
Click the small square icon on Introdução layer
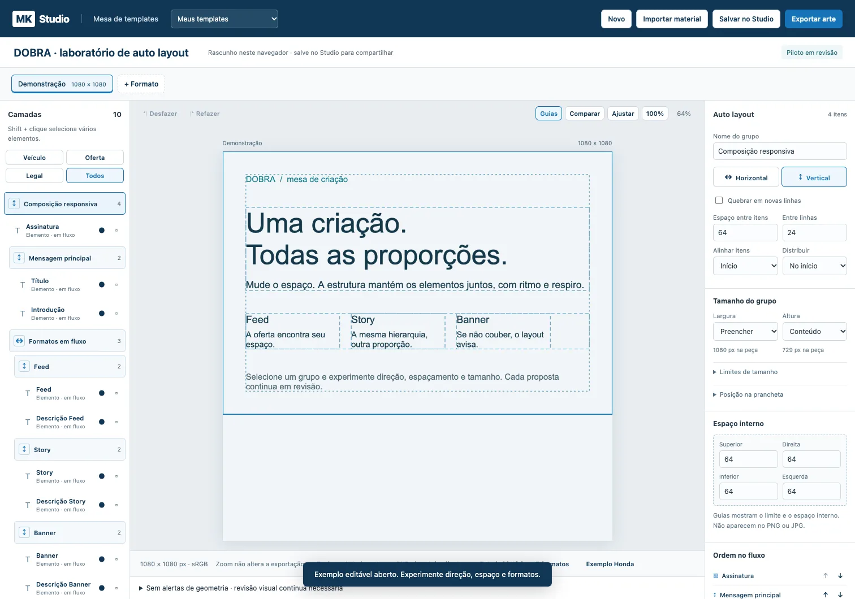point(116,313)
